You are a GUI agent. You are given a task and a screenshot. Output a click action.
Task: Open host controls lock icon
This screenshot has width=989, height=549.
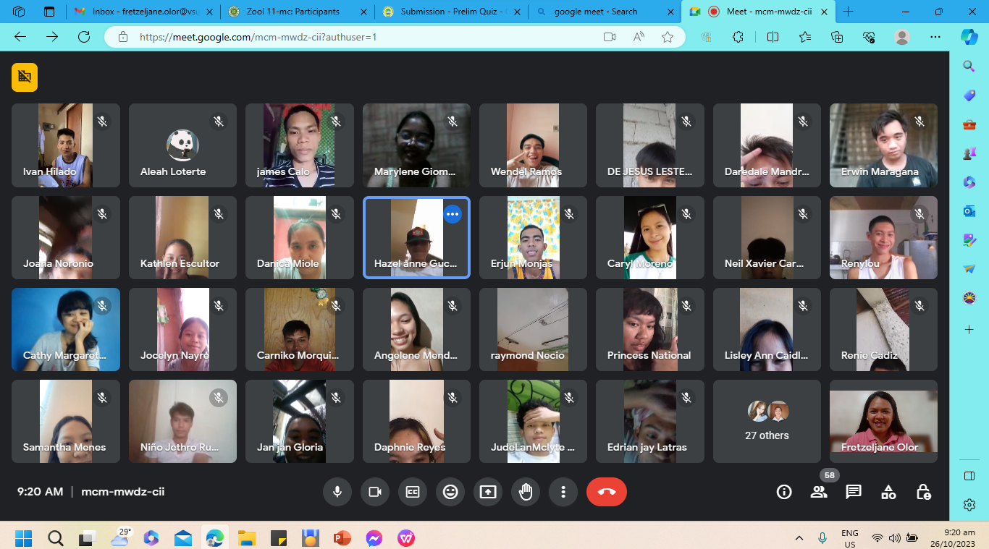click(x=923, y=492)
